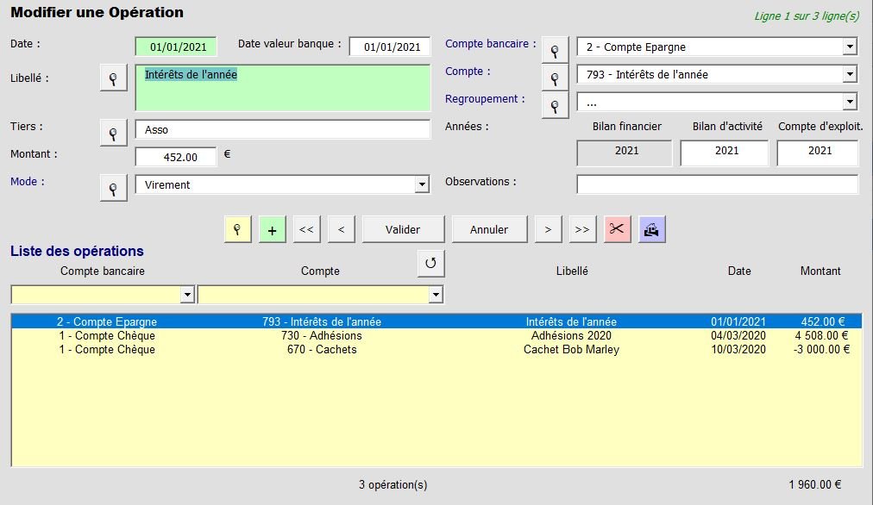Open the Compte bancaire filter dropdown in the list
873x505 pixels.
point(187,295)
